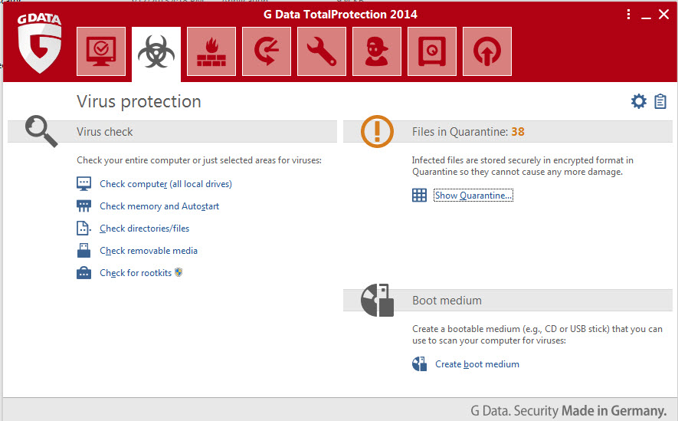This screenshot has width=678, height=421.
Task: Open the Security Center monitor tab
Action: click(101, 51)
